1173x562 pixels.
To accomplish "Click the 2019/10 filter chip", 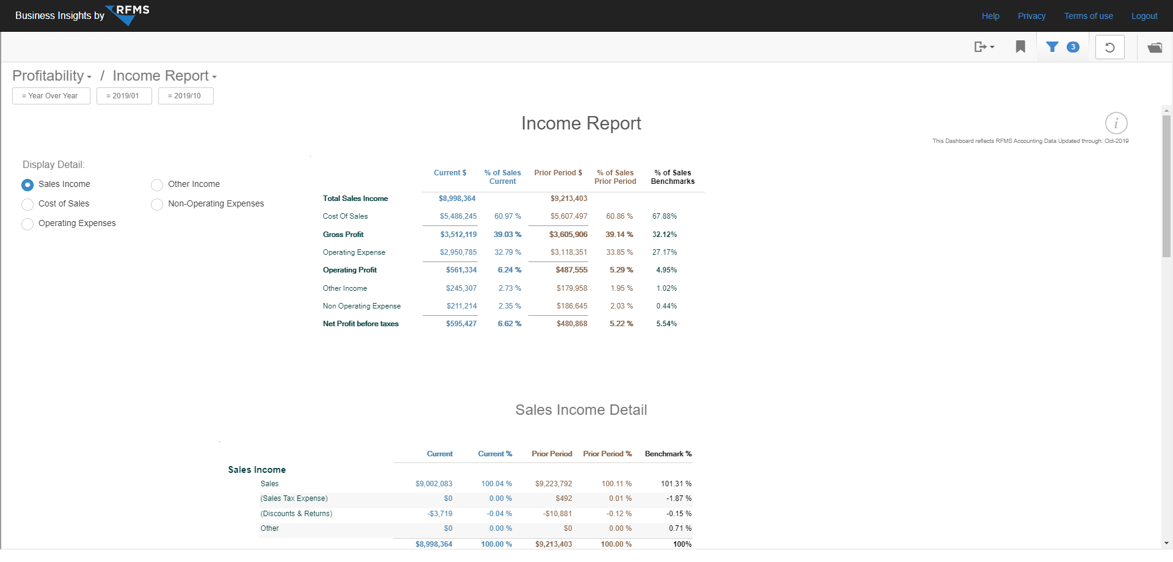I will [186, 96].
